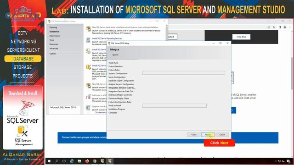
Task: Launch Firefox from the taskbar
Action: pos(87,161)
